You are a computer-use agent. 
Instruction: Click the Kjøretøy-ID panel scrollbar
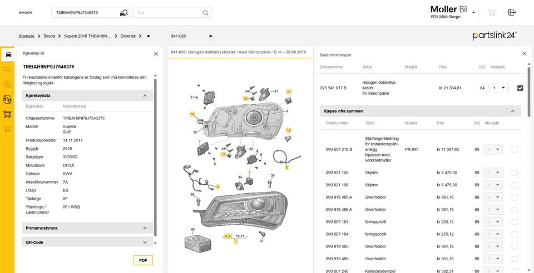[155, 157]
